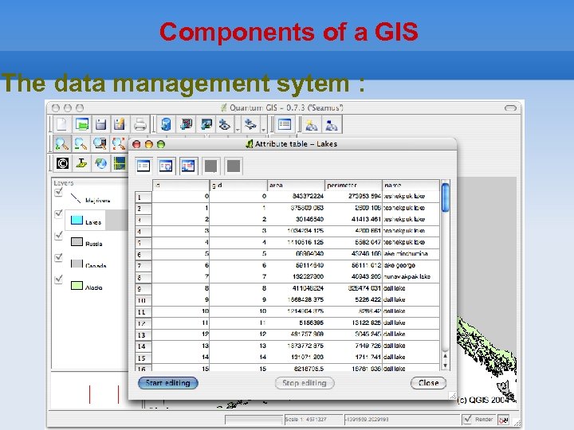The width and height of the screenshot is (574, 430).
Task: Save project as, floppy with pencil icon
Action: [x=120, y=124]
